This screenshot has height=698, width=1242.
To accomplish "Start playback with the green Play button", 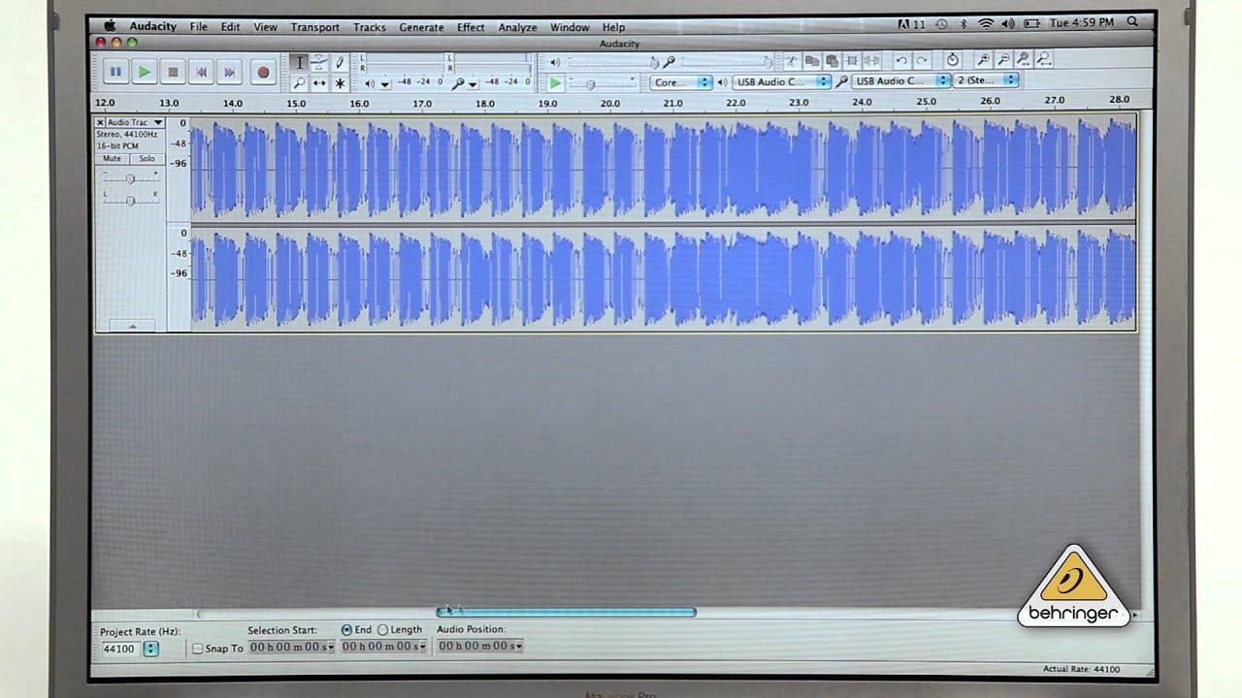I will 144,72.
